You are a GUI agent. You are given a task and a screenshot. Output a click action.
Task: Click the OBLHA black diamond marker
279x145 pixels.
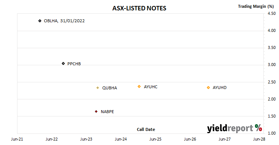[x=40, y=21]
